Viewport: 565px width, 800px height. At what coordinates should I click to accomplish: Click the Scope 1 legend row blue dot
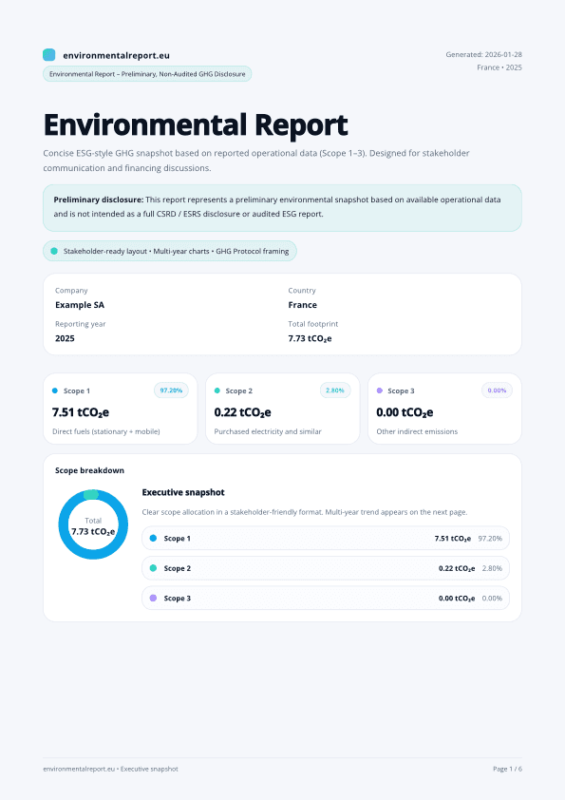(153, 539)
